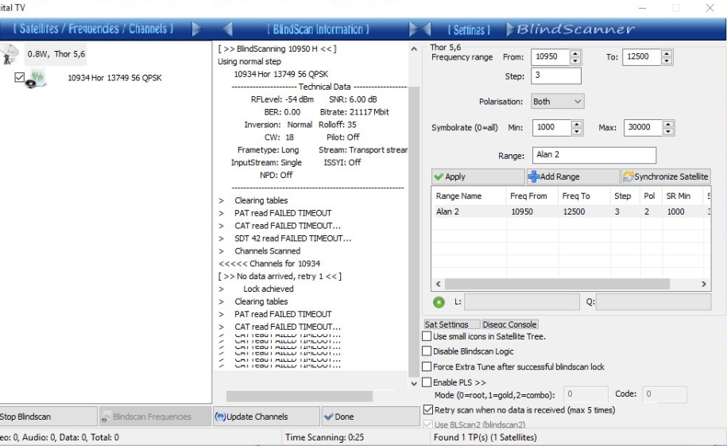Click the Done button
Screen dimensions: 727x446
pos(370,417)
